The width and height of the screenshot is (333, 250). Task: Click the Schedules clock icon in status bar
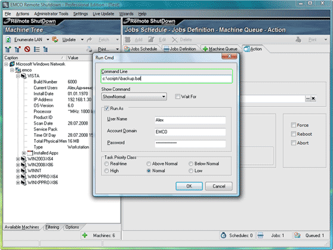point(223,235)
